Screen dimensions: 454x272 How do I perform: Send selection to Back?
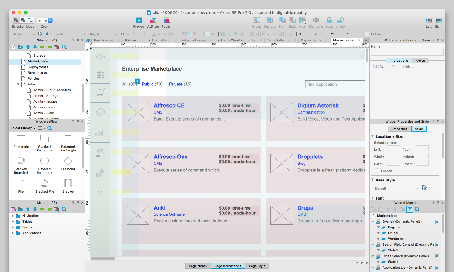(292, 20)
